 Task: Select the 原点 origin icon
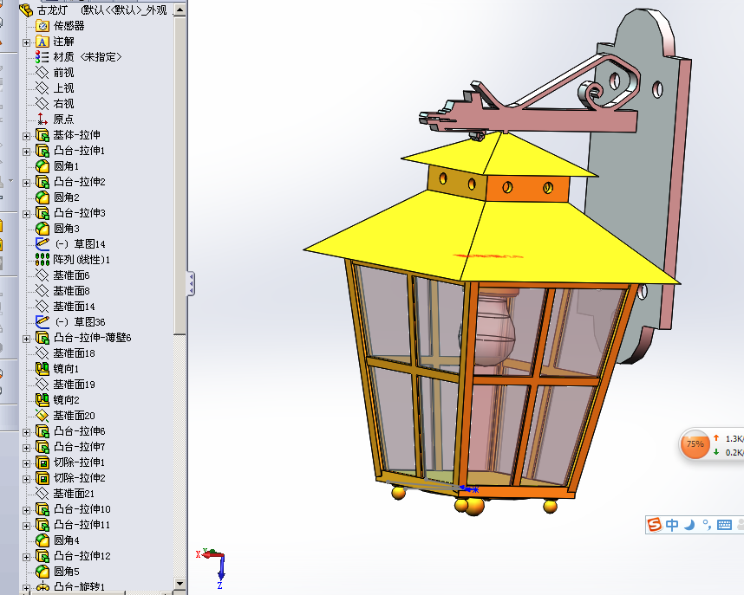[x=42, y=119]
